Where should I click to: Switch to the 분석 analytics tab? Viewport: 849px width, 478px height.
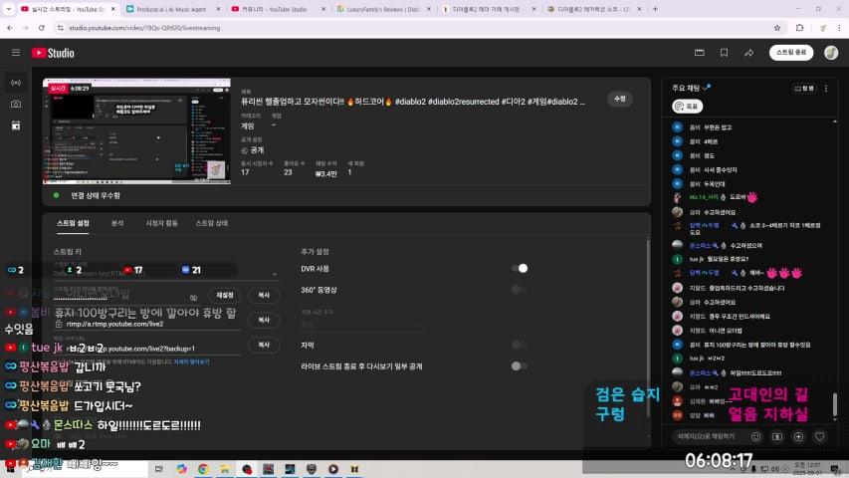coord(117,223)
